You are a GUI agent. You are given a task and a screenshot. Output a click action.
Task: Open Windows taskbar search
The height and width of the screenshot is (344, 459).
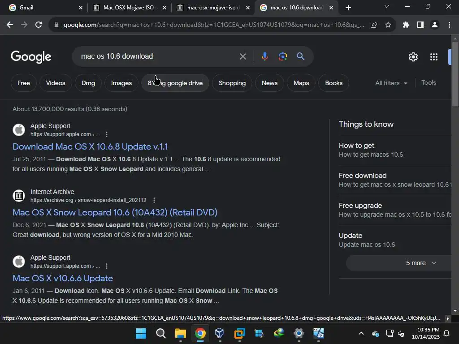pos(161,333)
